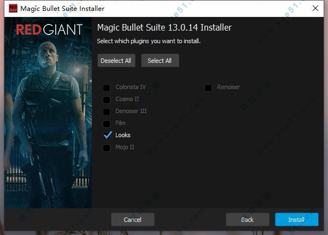The width and height of the screenshot is (328, 235).
Task: Close the Magic Bullet Suite Installer window
Action: pos(315,8)
